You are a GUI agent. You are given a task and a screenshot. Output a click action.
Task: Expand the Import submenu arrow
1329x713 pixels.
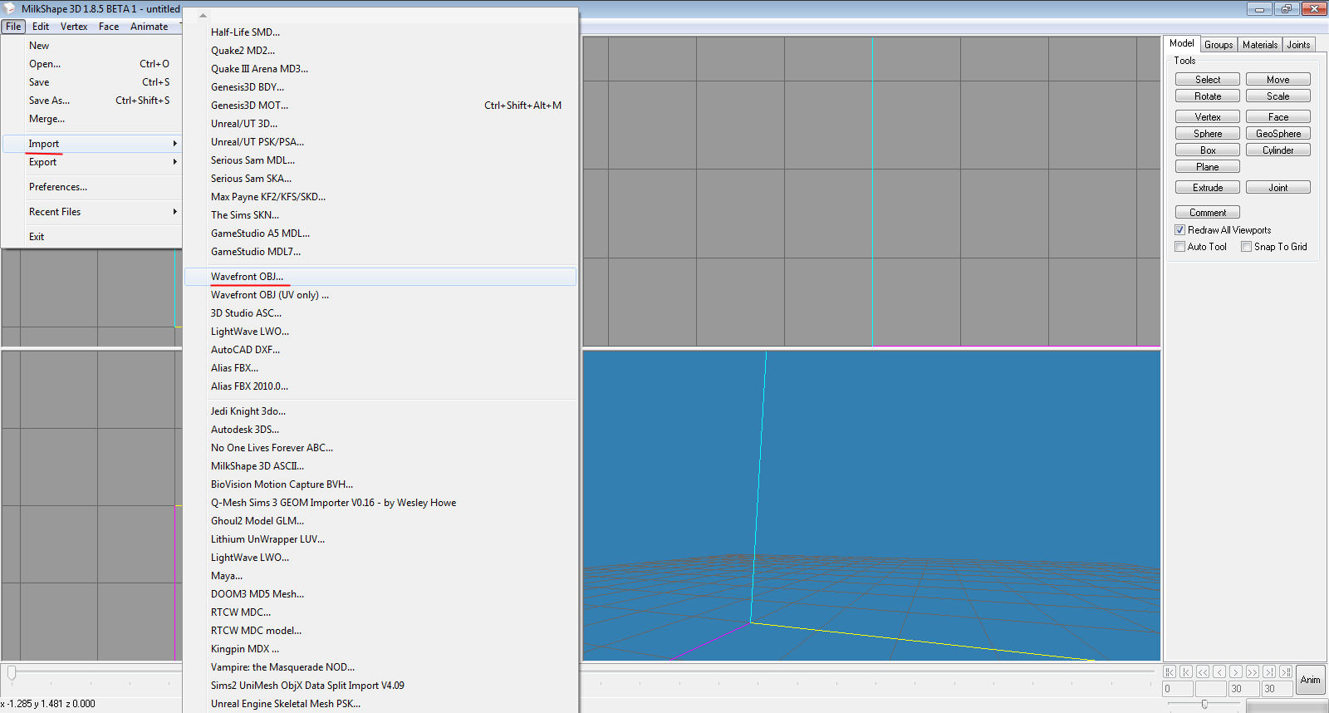(174, 144)
